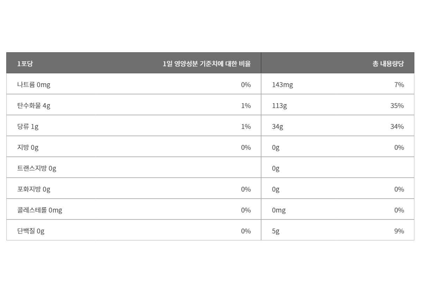Click the 1포당 header cell
The height and width of the screenshot is (293, 421).
tap(25, 64)
